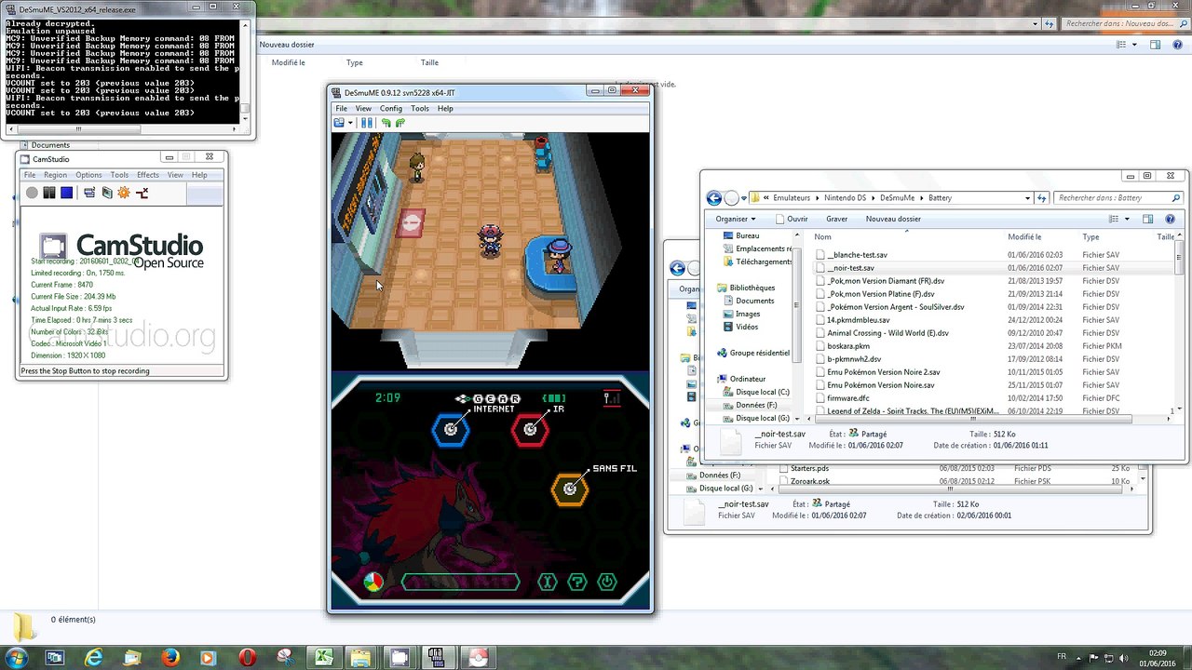This screenshot has width=1192, height=670.
Task: Select the firmware.dfc file
Action: (848, 398)
